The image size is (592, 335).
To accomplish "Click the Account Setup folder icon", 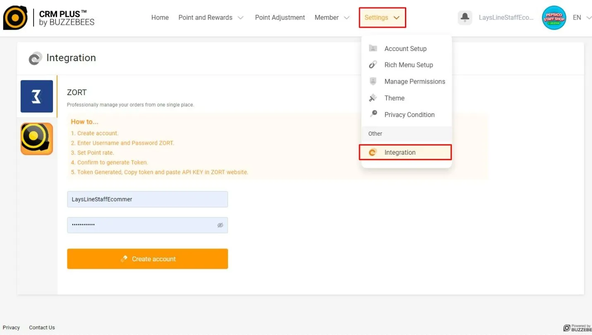I will click(x=373, y=48).
